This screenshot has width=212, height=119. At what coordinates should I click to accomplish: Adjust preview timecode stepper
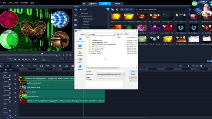[x=71, y=59]
